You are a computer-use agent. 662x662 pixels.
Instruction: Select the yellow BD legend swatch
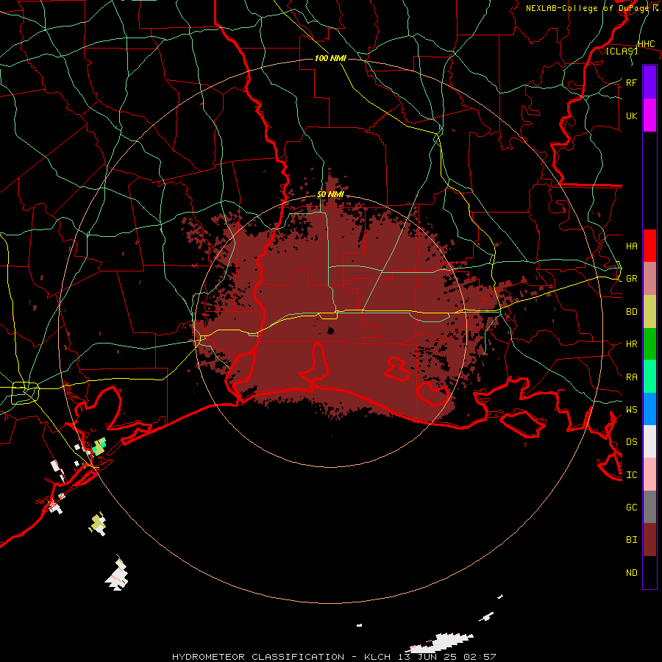[x=649, y=312]
